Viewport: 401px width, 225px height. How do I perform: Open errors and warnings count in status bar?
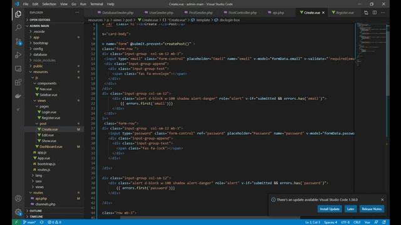55,222
